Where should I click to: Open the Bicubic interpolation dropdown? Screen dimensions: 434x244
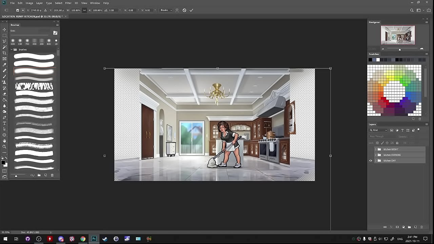pos(166,10)
